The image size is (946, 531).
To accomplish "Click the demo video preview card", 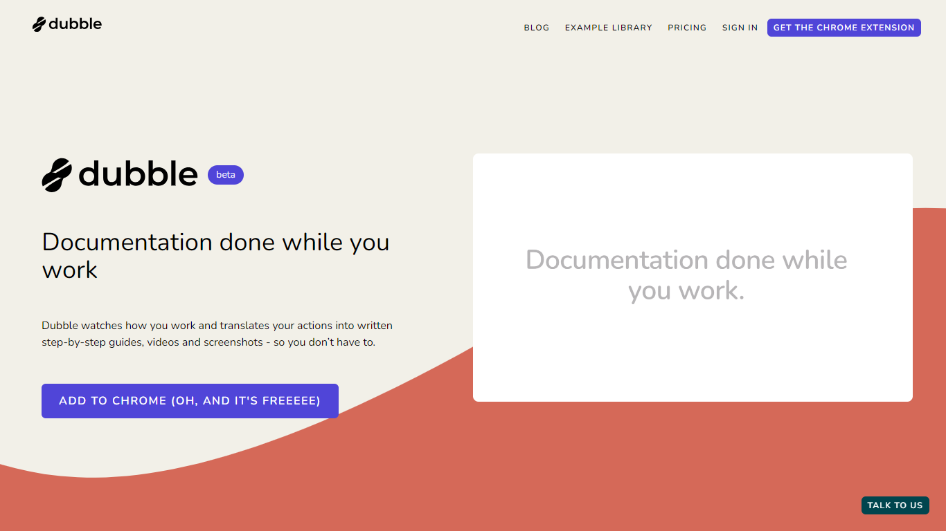I will tap(693, 277).
